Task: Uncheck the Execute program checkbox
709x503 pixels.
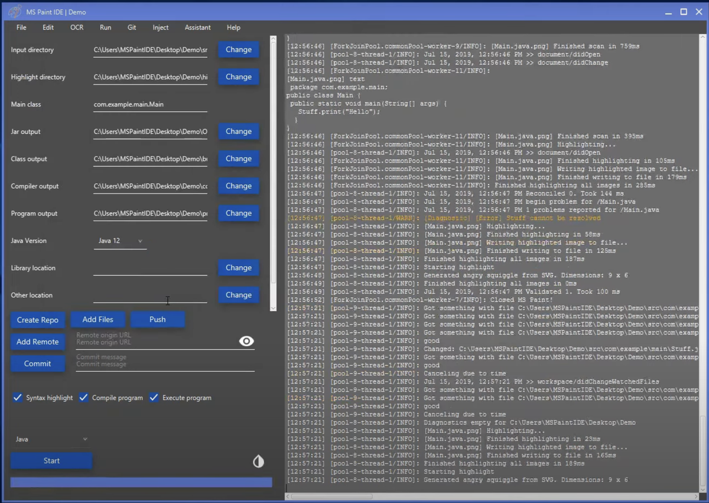Action: click(154, 397)
